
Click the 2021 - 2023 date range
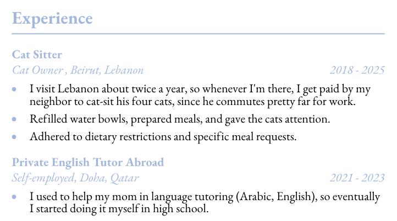357,178
